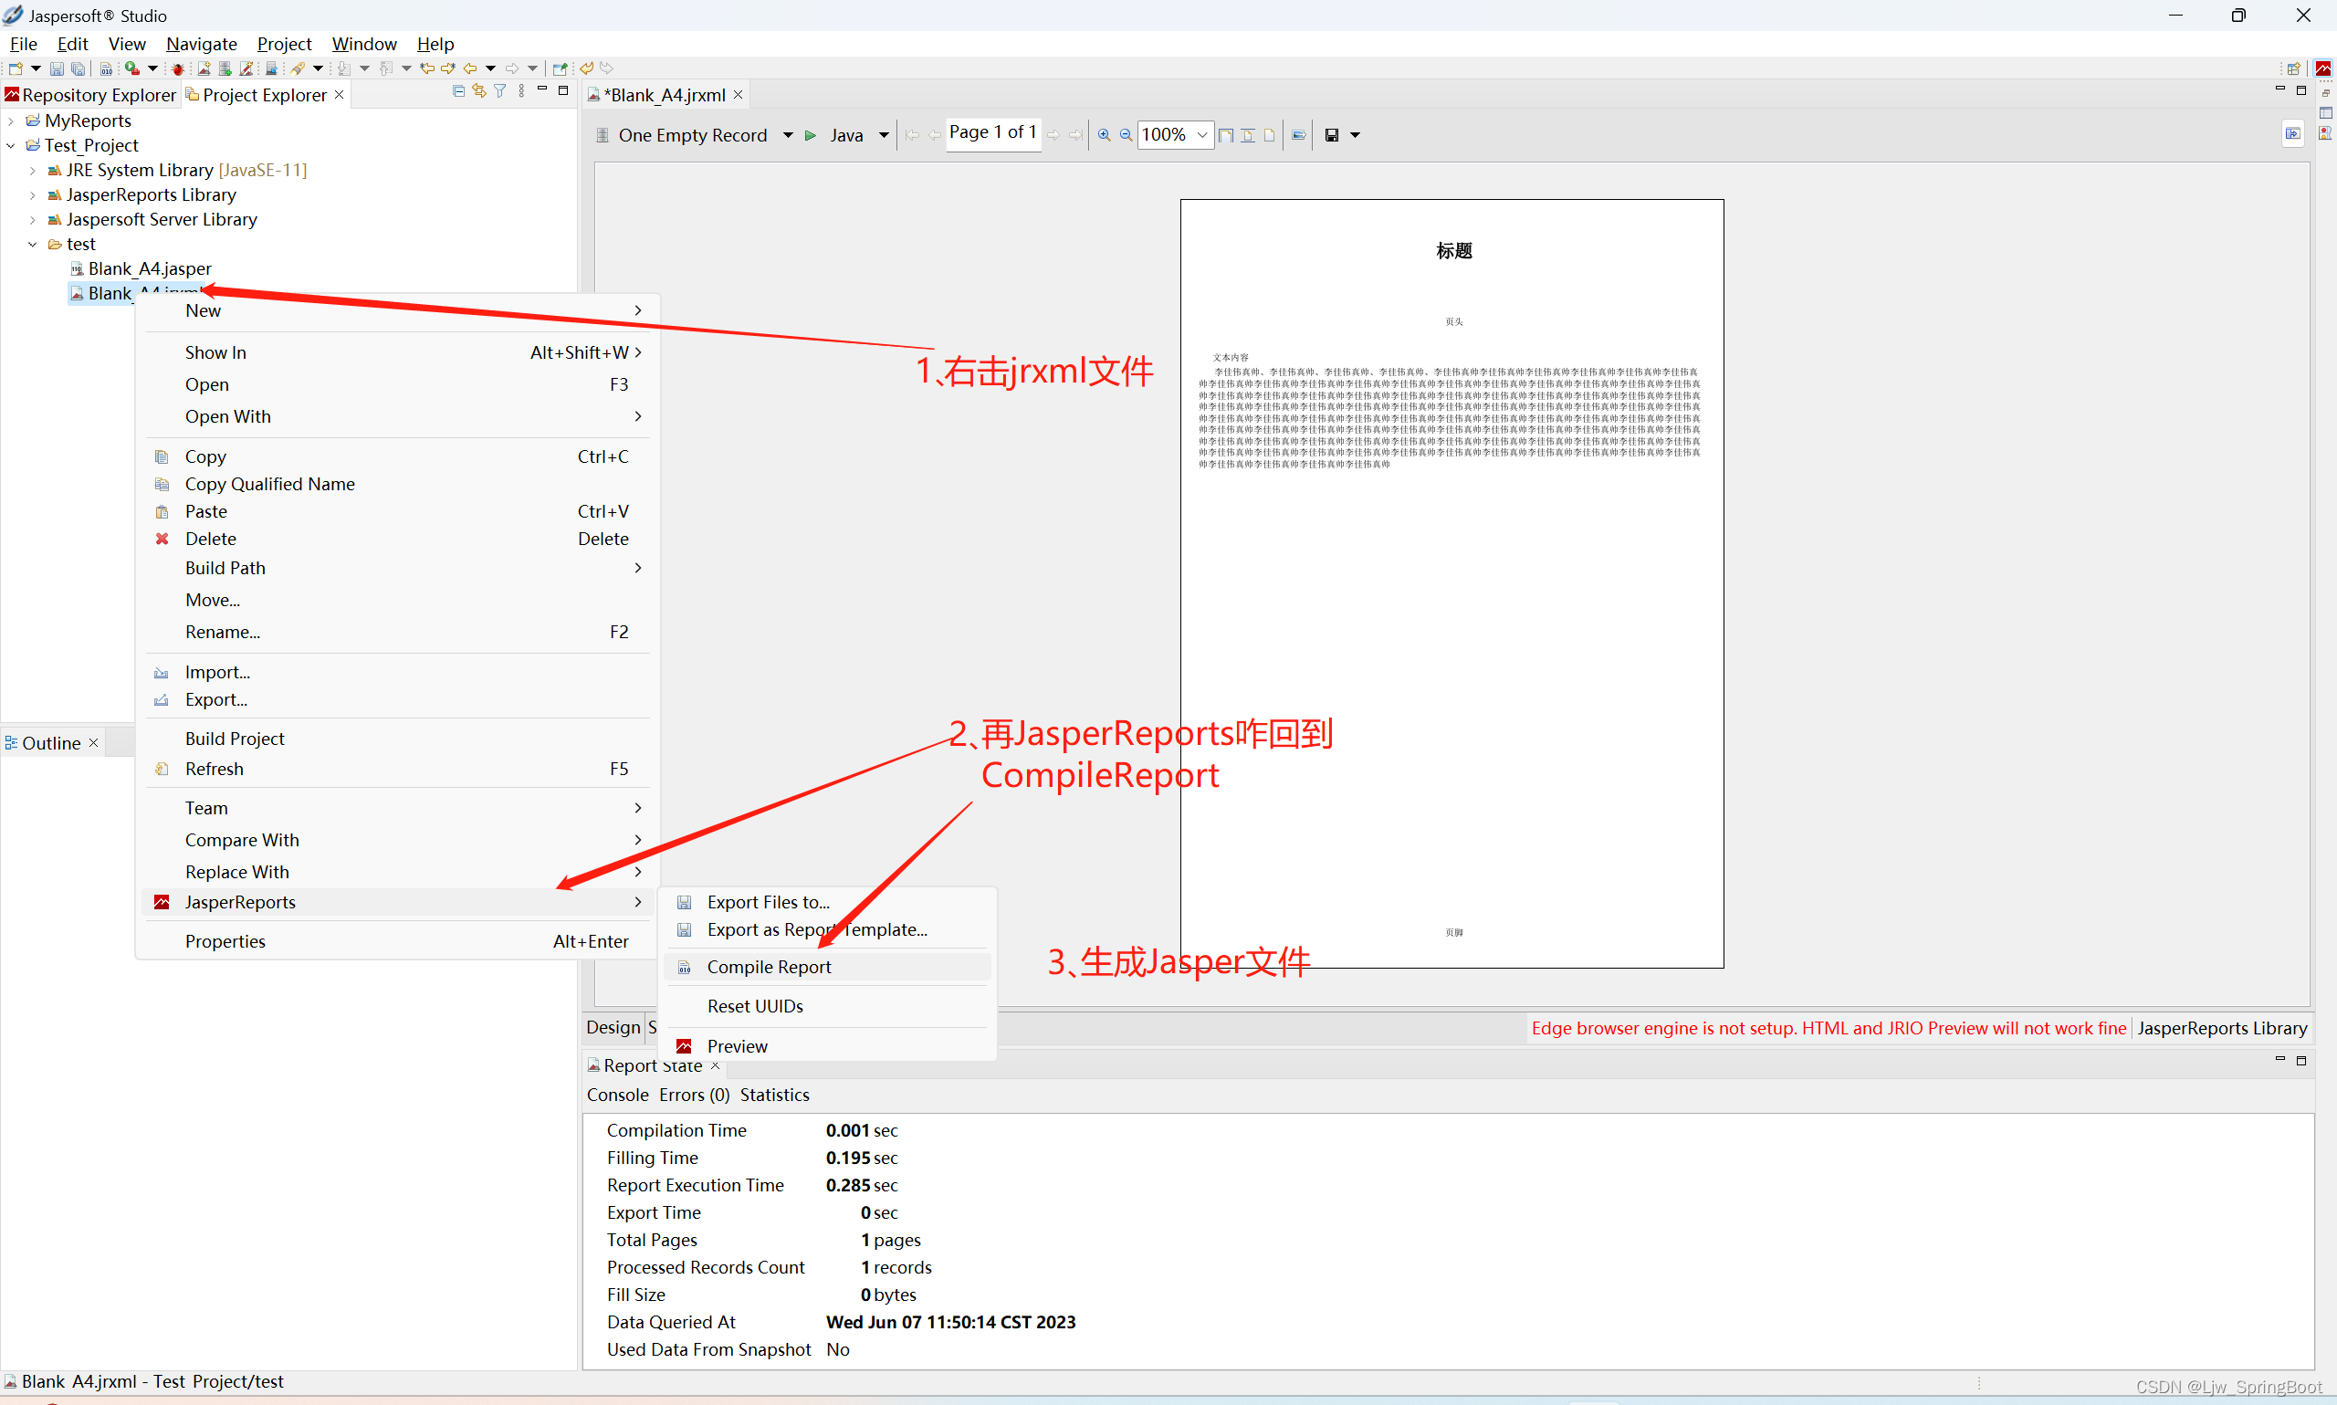Viewport: 2337px width, 1405px height.
Task: Zoom in the report preview
Action: point(1104,135)
